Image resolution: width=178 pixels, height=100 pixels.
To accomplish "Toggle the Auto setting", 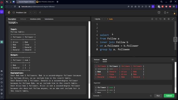I will click(110, 19).
